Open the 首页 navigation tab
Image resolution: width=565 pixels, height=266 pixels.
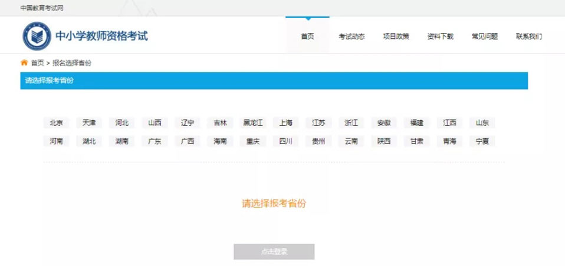tap(307, 36)
